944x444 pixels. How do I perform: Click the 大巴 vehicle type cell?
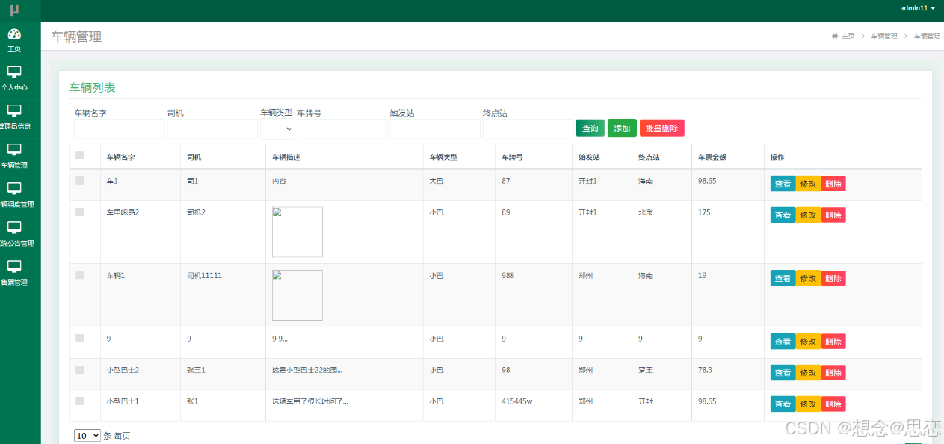click(x=436, y=181)
